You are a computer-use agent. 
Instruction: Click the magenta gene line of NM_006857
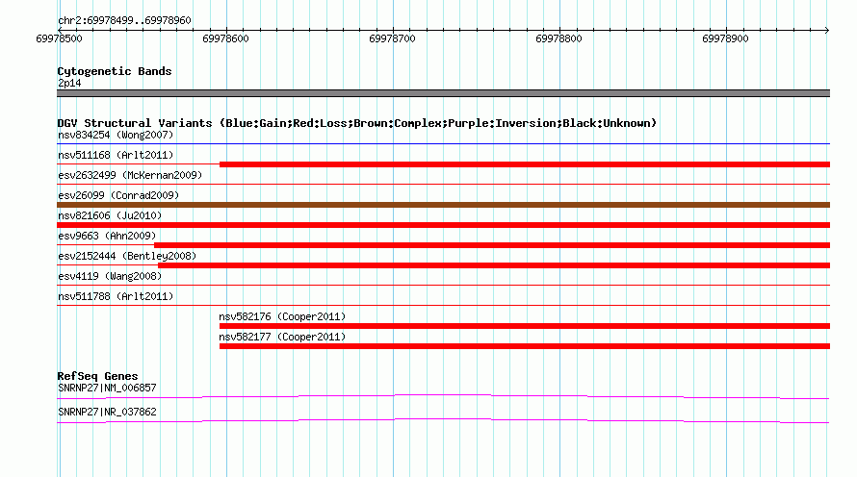point(443,397)
